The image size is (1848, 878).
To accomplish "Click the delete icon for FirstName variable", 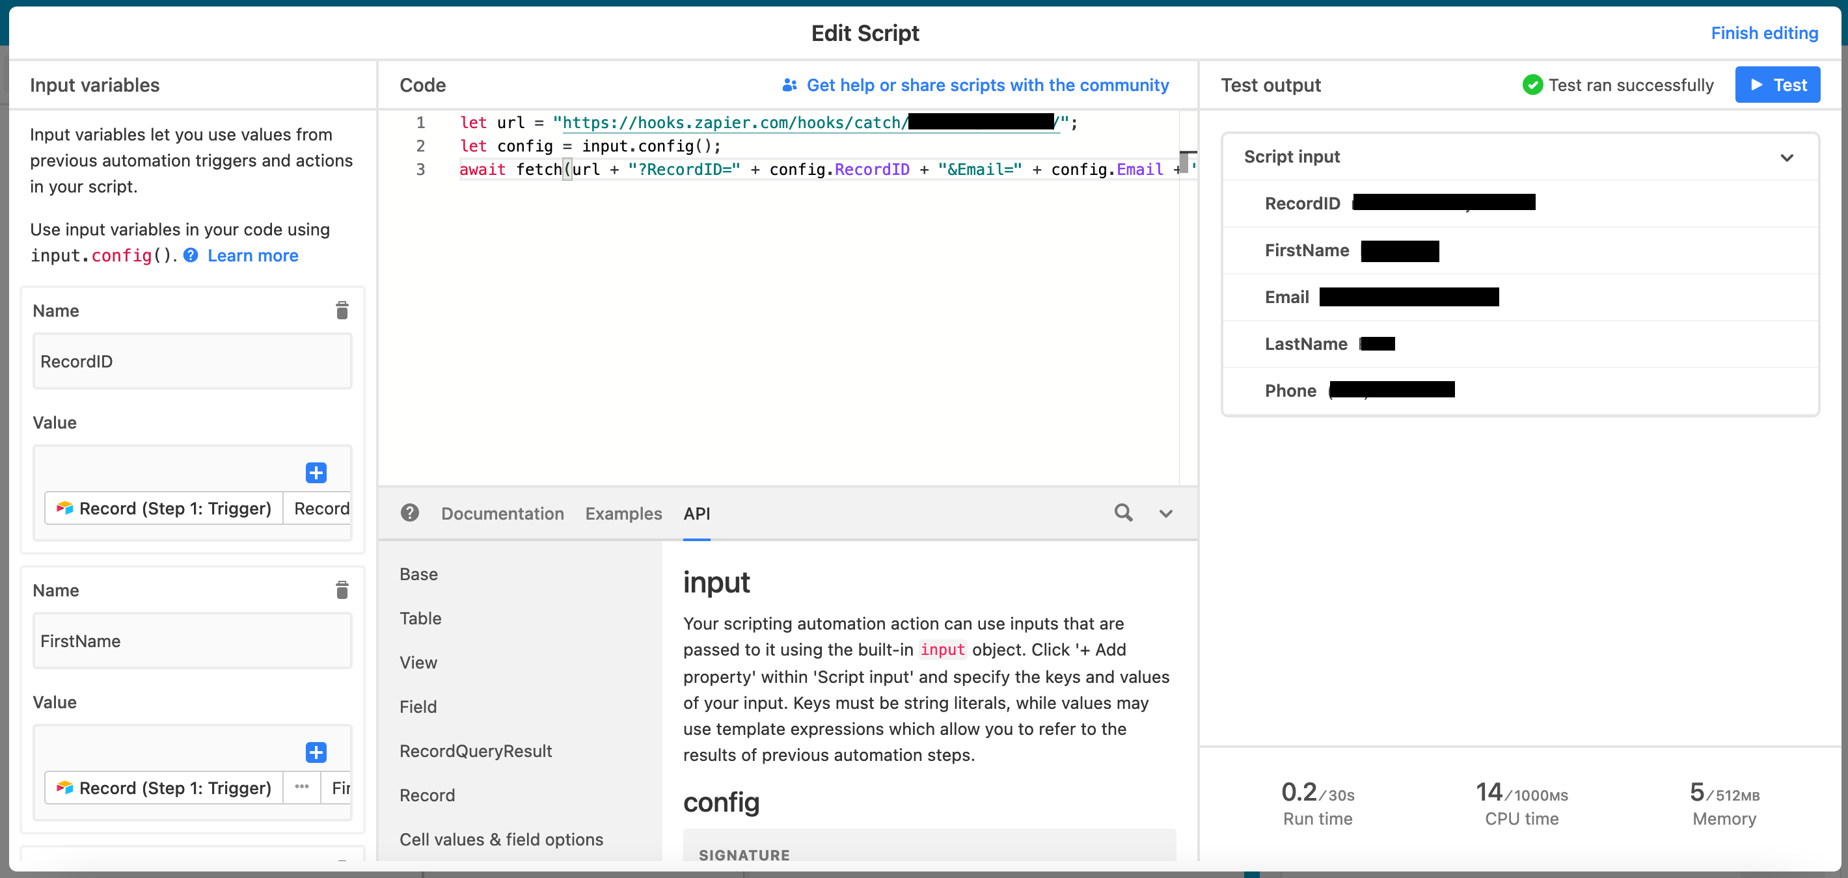I will coord(343,589).
